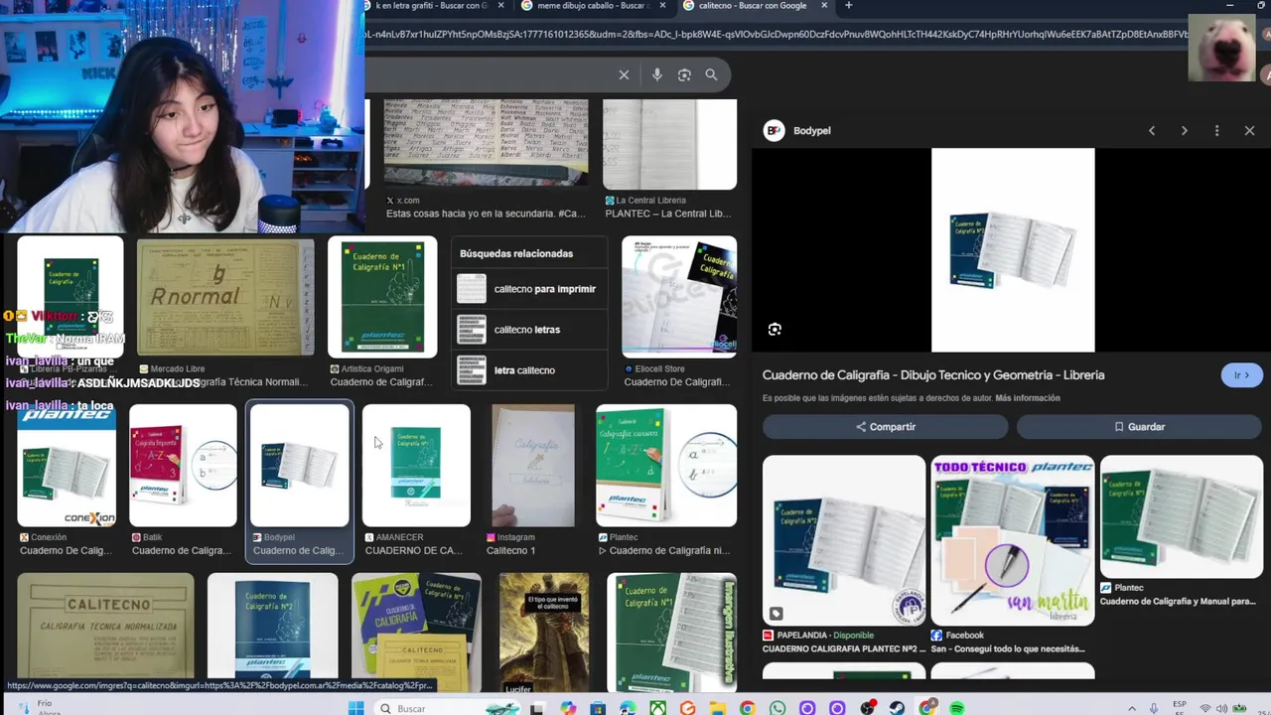
Task: Open AMANECER cuaderno image result
Action: [416, 465]
